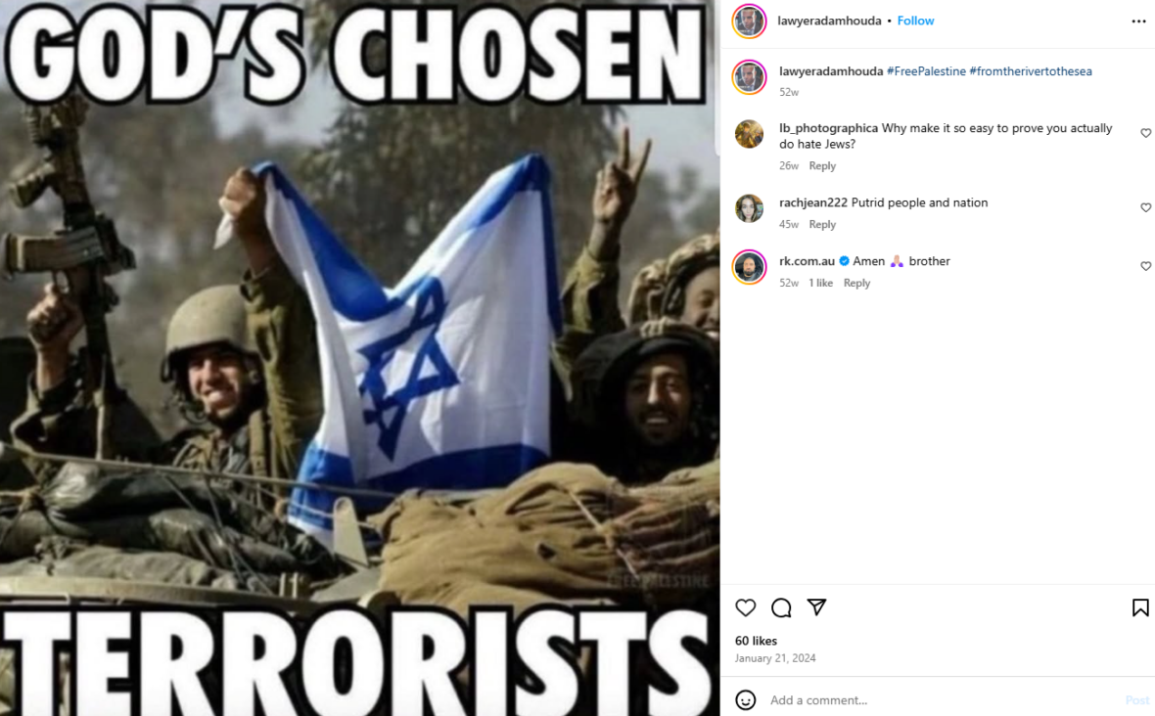
Task: View who liked rk.com.au's comment
Action: point(820,283)
